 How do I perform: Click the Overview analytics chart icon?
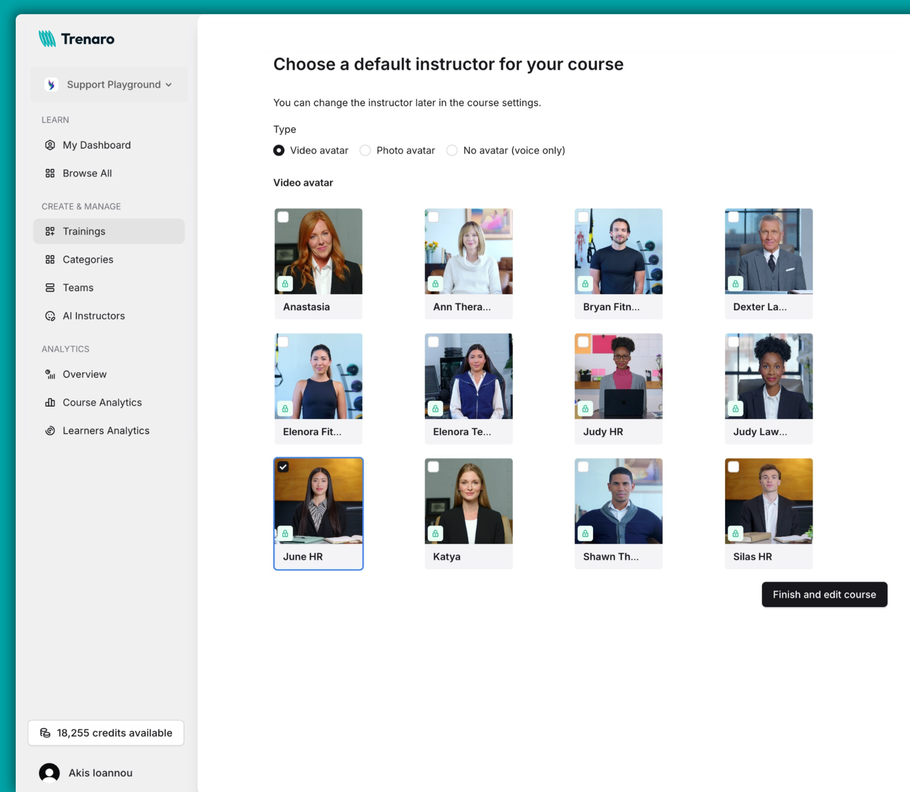[x=50, y=374]
